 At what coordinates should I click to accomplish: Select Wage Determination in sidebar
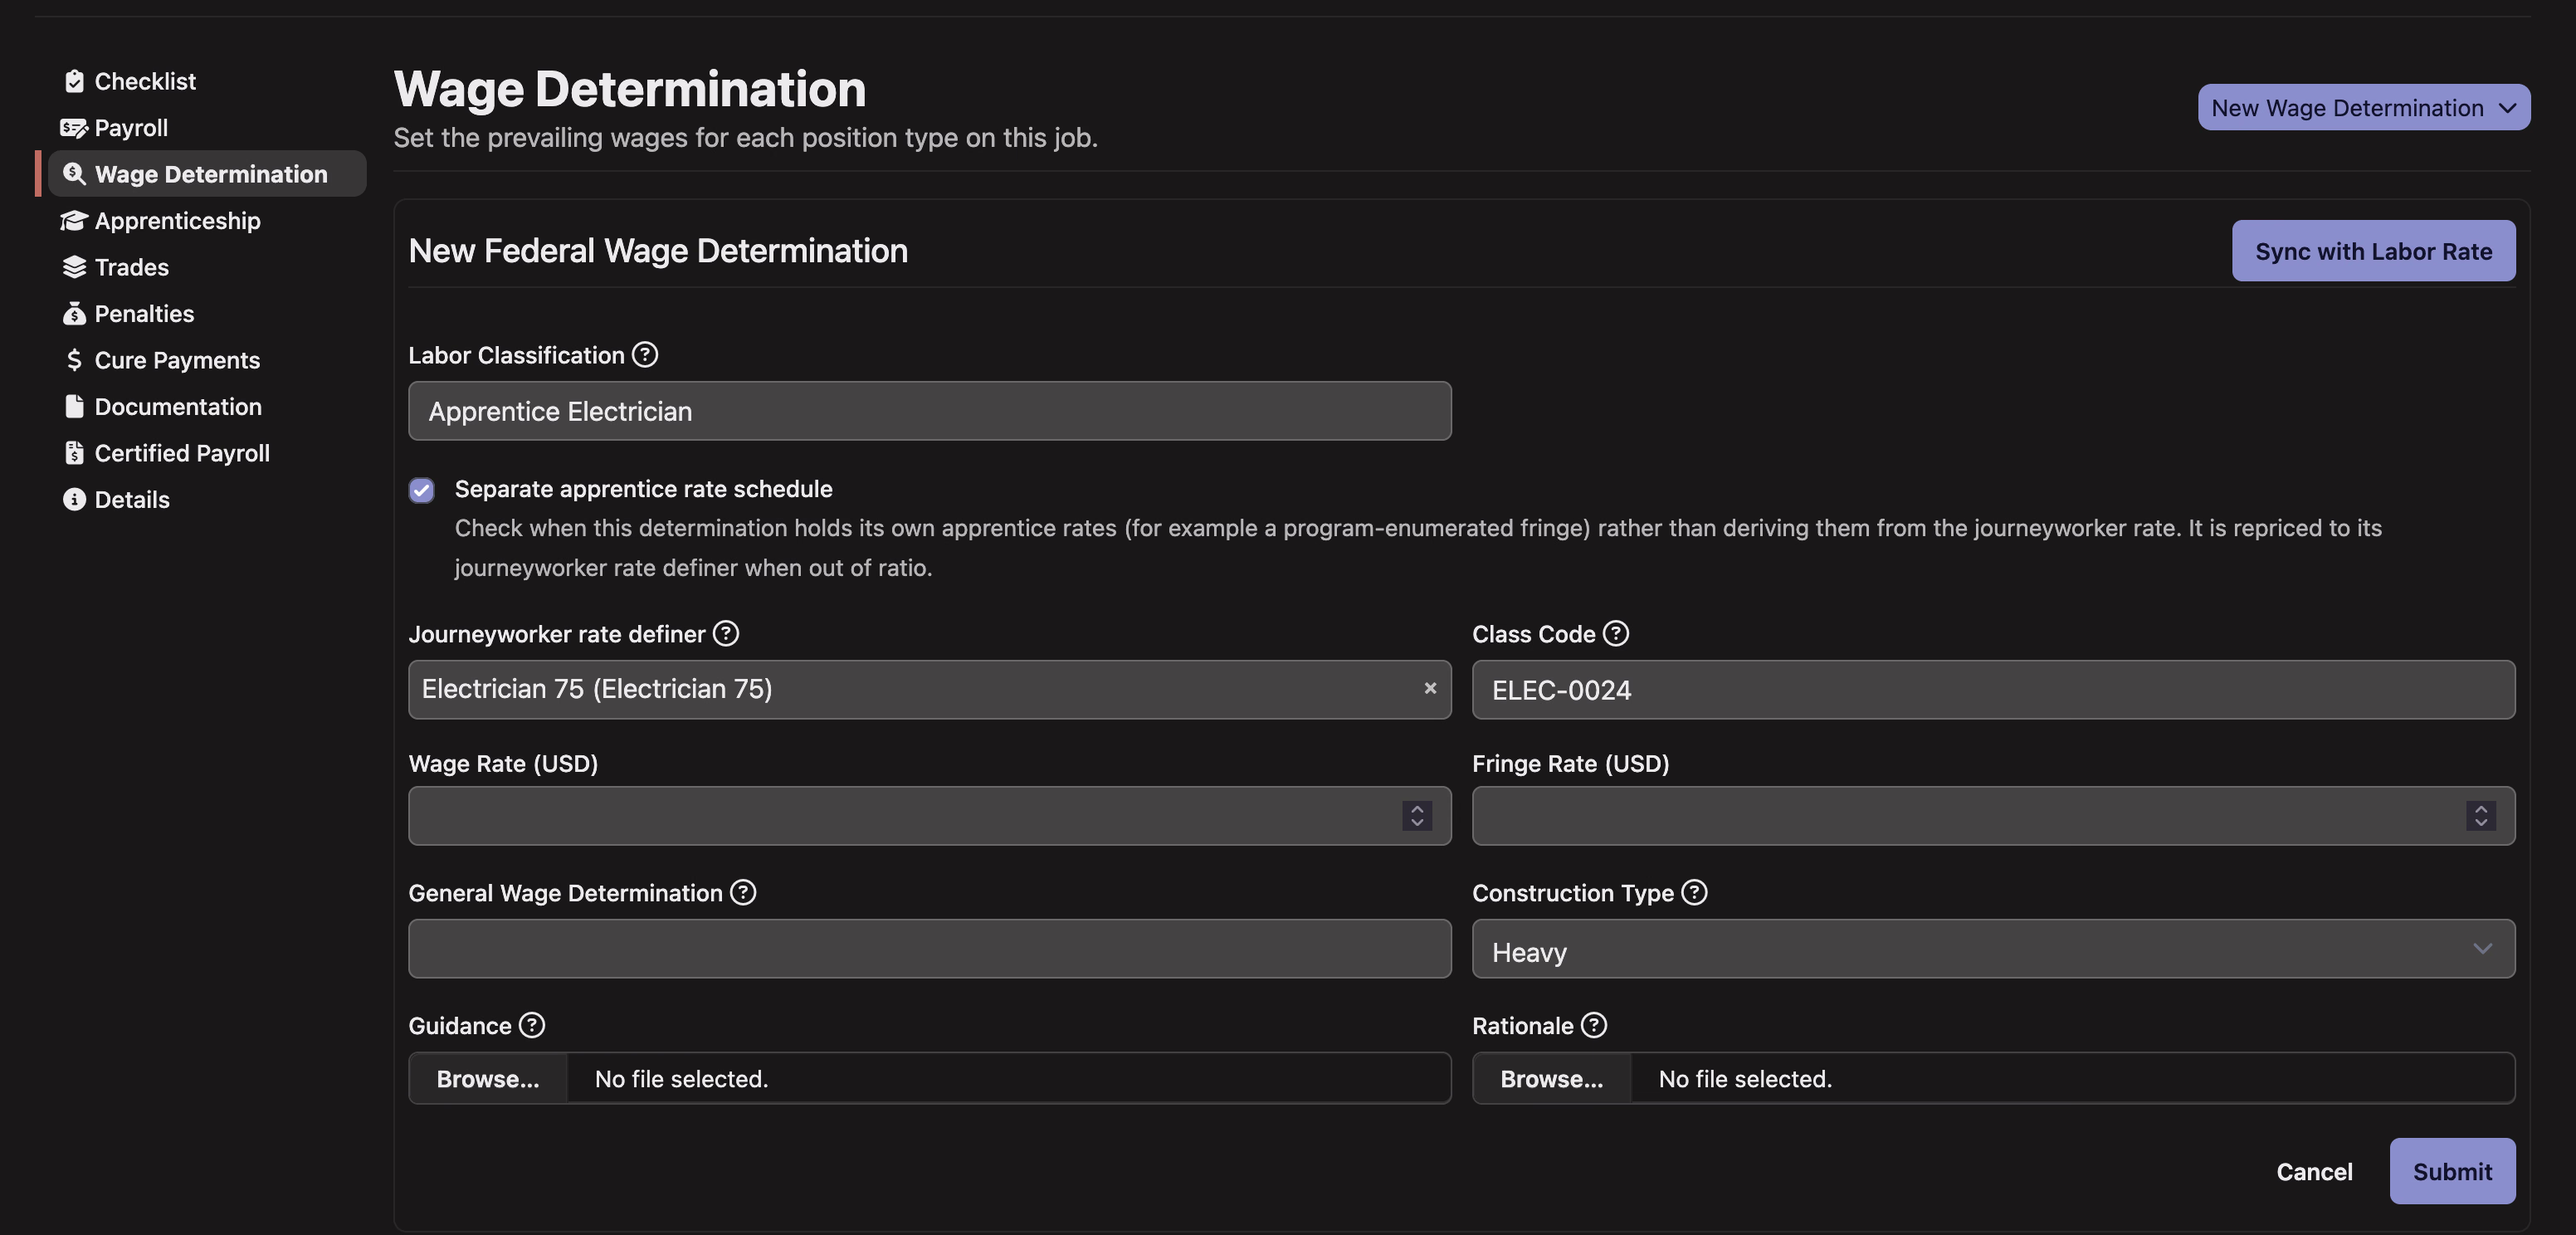coord(207,174)
